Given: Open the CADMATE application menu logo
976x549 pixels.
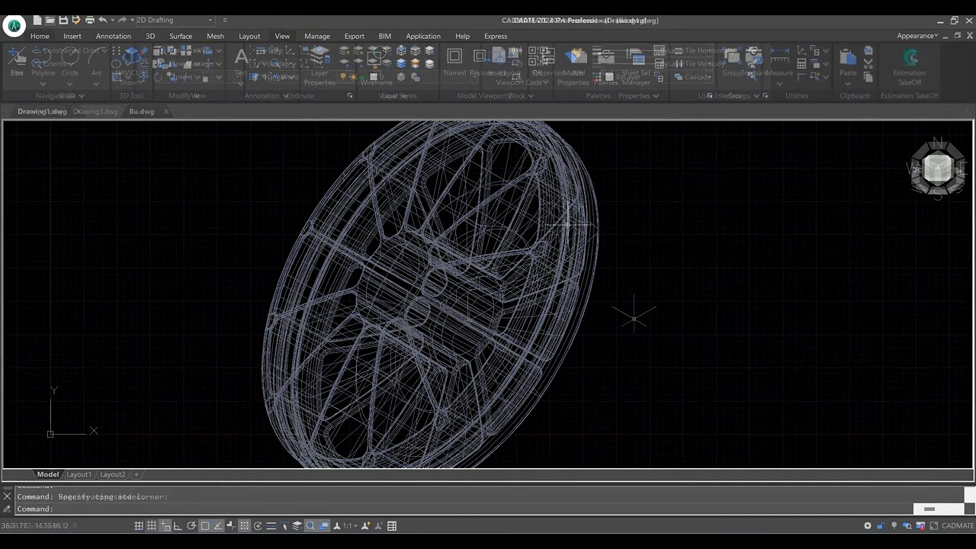Looking at the screenshot, I should click(x=14, y=26).
